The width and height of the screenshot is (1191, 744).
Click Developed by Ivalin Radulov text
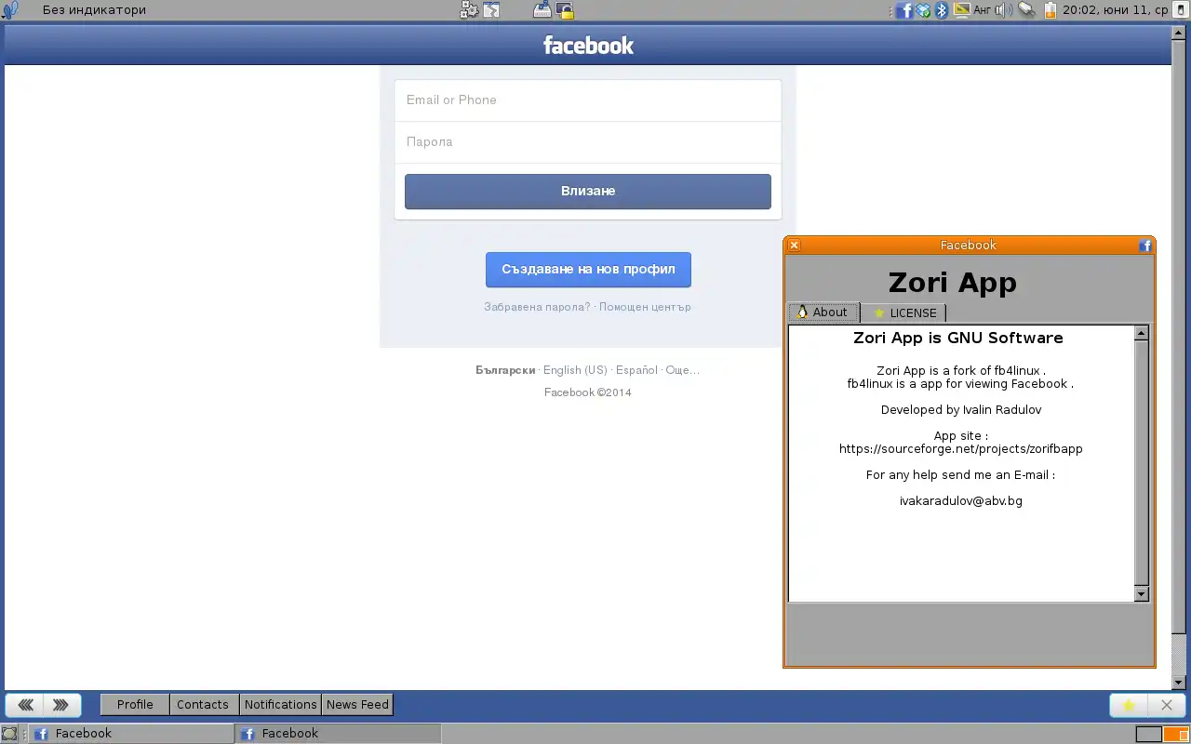click(961, 410)
